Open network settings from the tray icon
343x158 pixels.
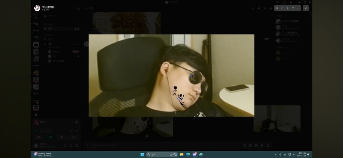pyautogui.click(x=289, y=155)
